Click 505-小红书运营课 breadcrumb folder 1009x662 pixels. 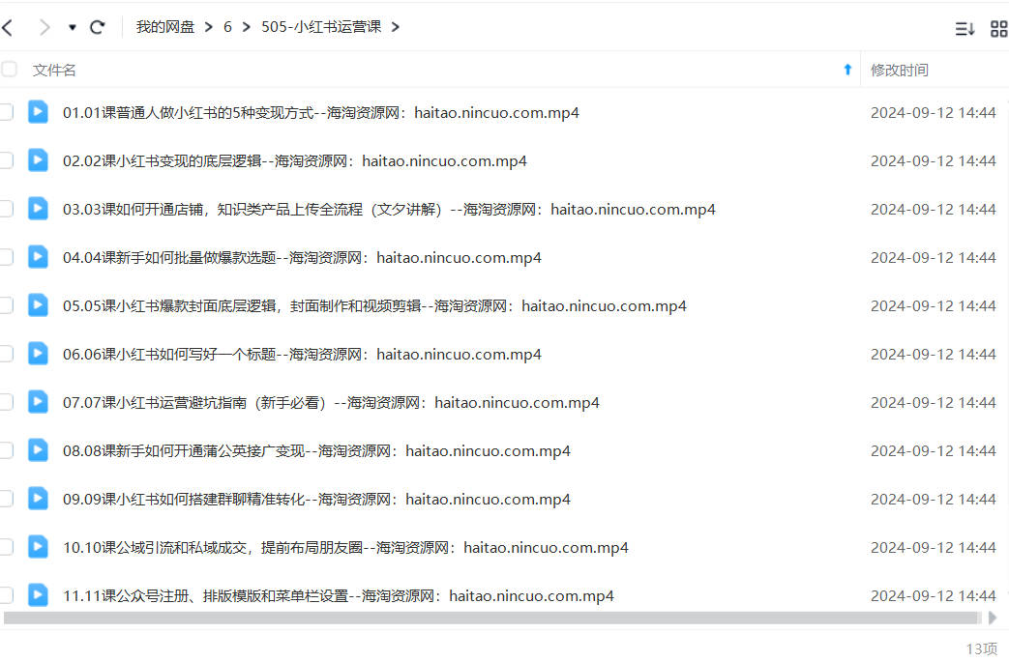point(321,27)
